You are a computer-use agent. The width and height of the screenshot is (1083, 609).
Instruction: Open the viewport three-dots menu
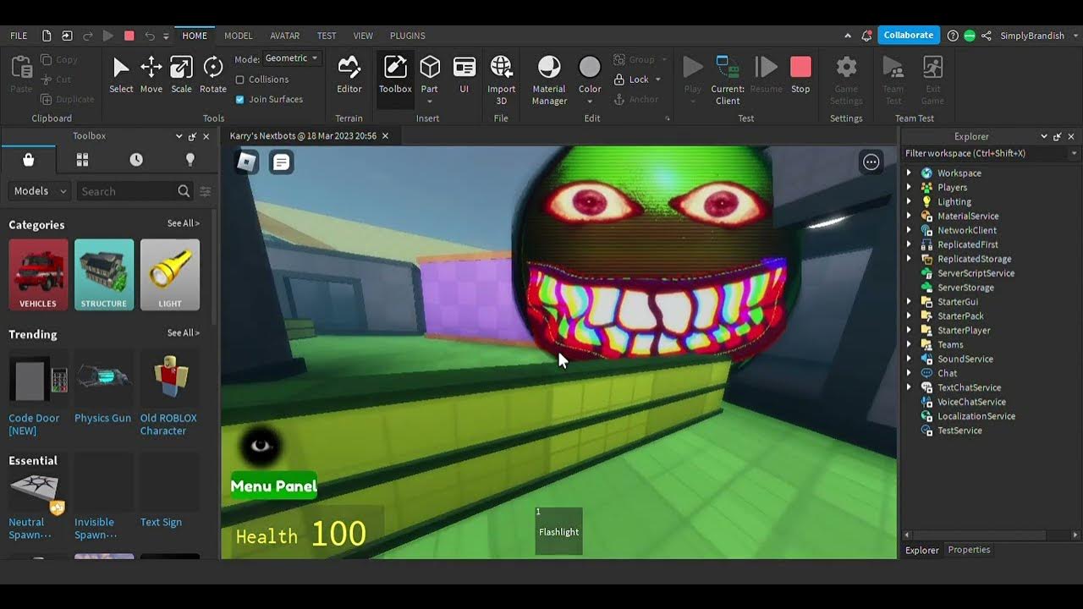[x=871, y=162]
